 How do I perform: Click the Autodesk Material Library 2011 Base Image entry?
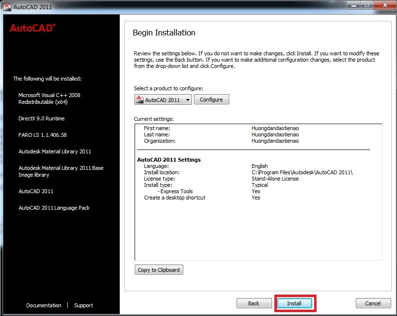(61, 171)
